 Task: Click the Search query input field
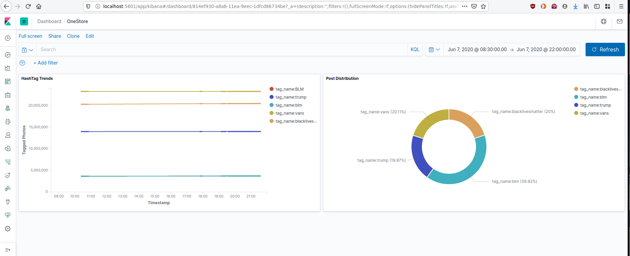(222, 49)
